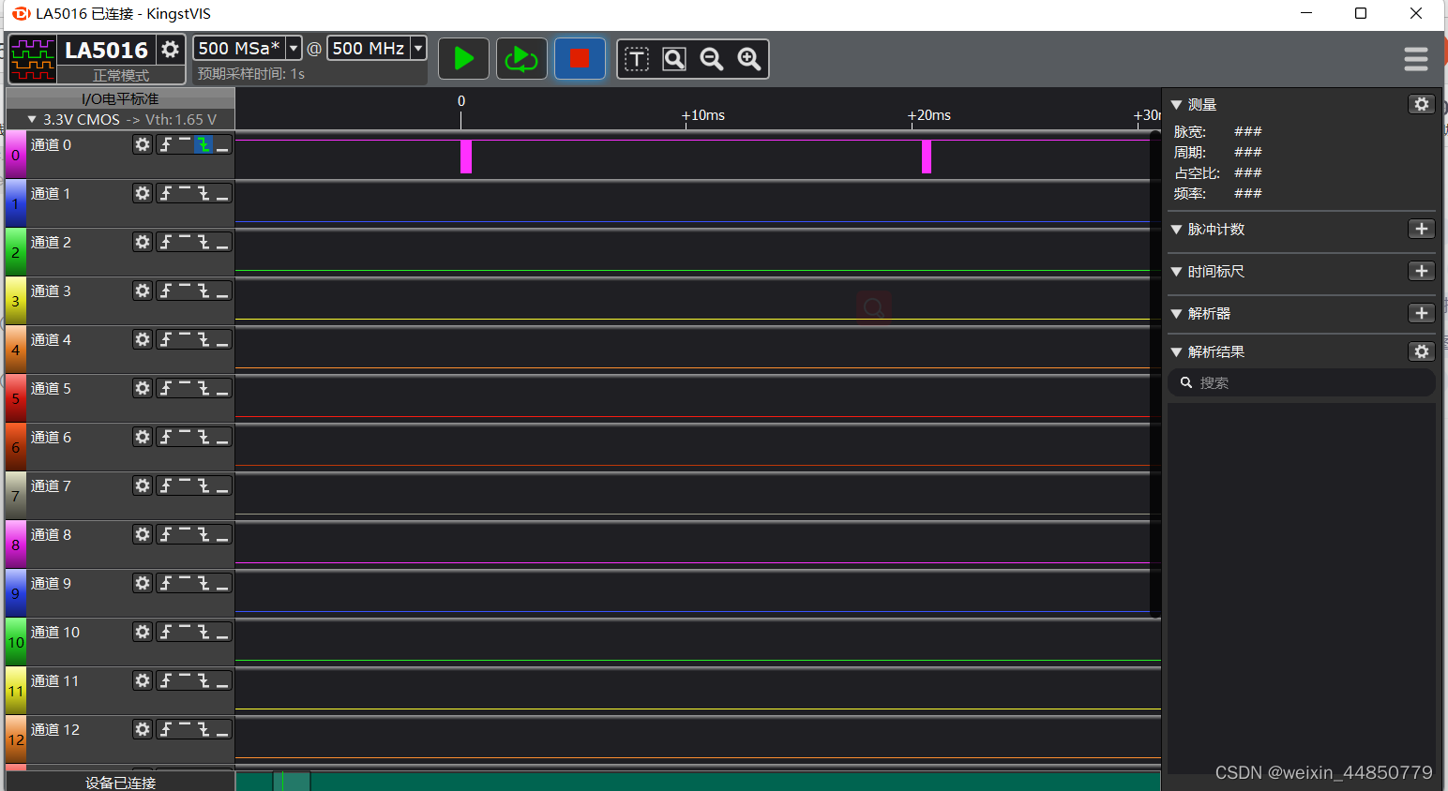Add a new time ruler
This screenshot has width=1448, height=791.
click(1422, 271)
